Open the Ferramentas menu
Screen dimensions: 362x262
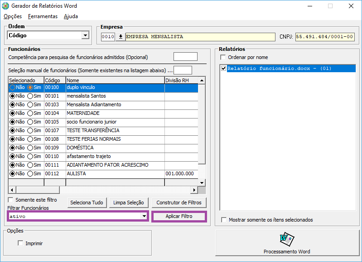click(43, 16)
